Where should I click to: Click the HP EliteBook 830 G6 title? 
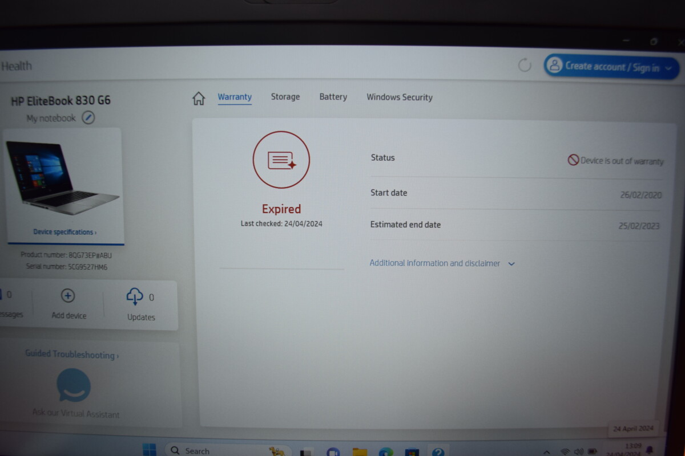point(61,100)
